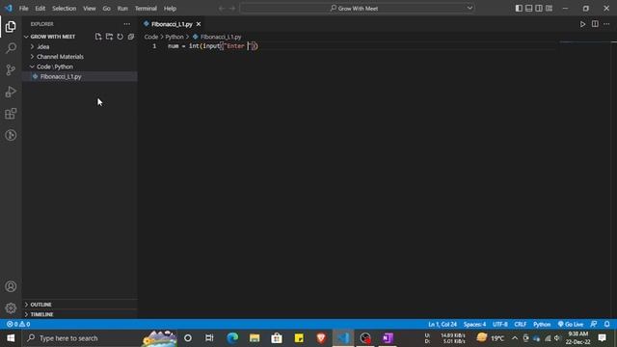This screenshot has height=347, width=617.
Task: Open the Extensions view
Action: tap(11, 114)
